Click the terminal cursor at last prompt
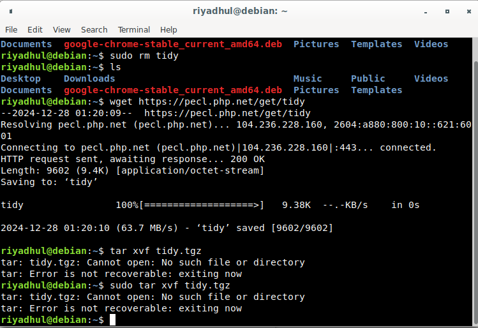478x328 pixels. point(112,320)
